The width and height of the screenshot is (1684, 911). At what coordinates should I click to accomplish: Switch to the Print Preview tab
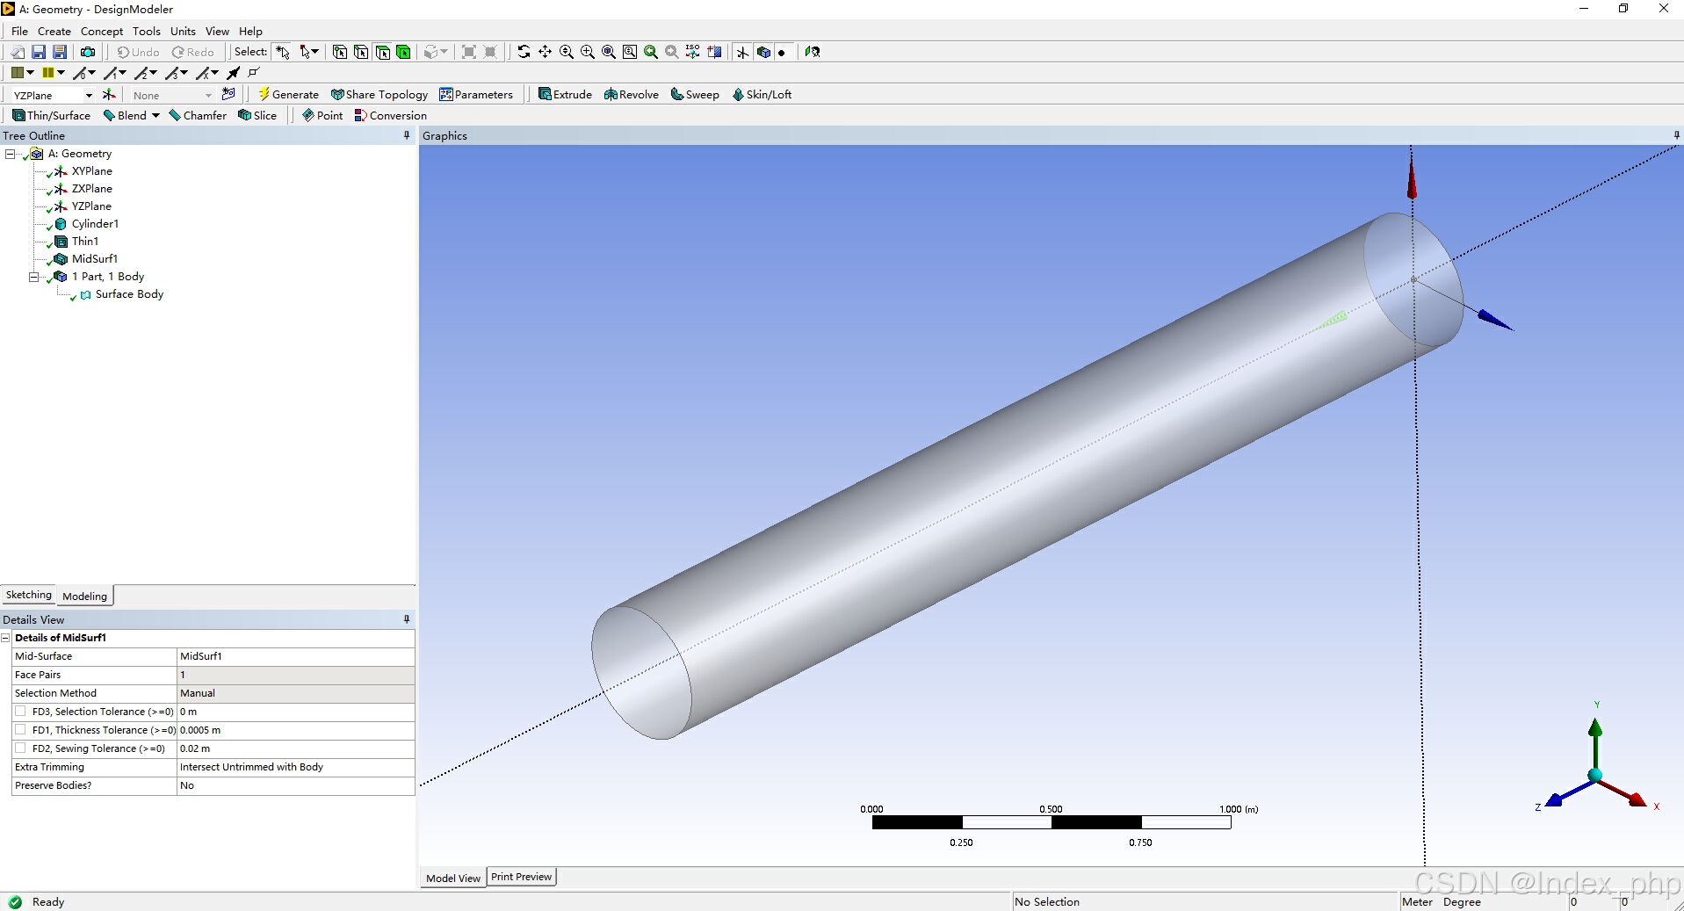(x=521, y=877)
